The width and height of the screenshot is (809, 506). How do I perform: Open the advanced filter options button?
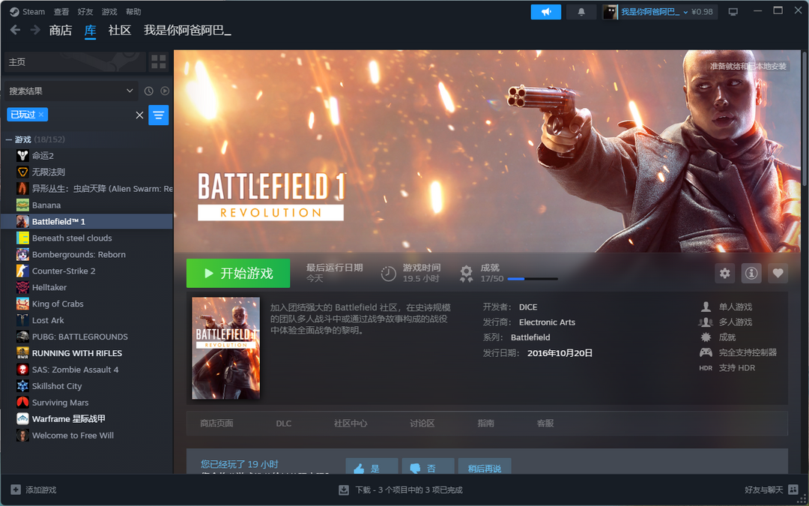pyautogui.click(x=158, y=115)
